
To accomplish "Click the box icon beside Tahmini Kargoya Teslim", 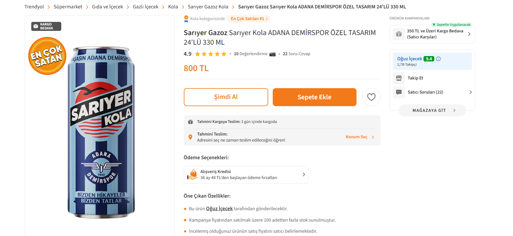I will [190, 122].
